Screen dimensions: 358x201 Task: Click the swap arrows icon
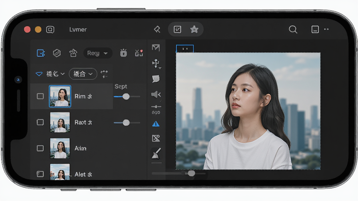point(104,74)
